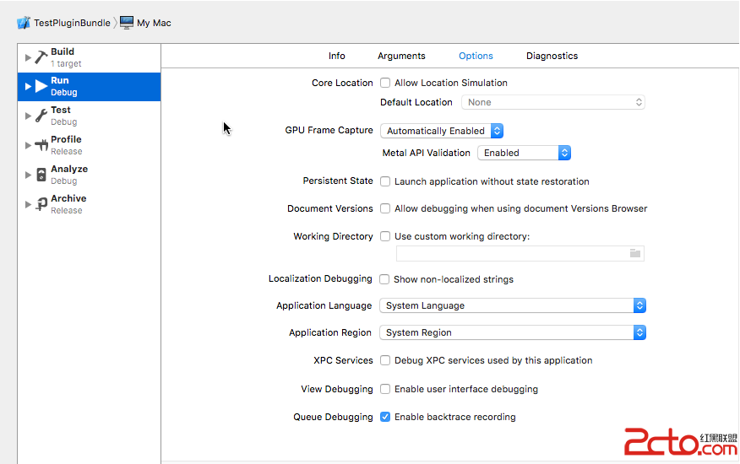740x464 pixels.
Task: Click the custom working directory text field
Action: [x=511, y=253]
